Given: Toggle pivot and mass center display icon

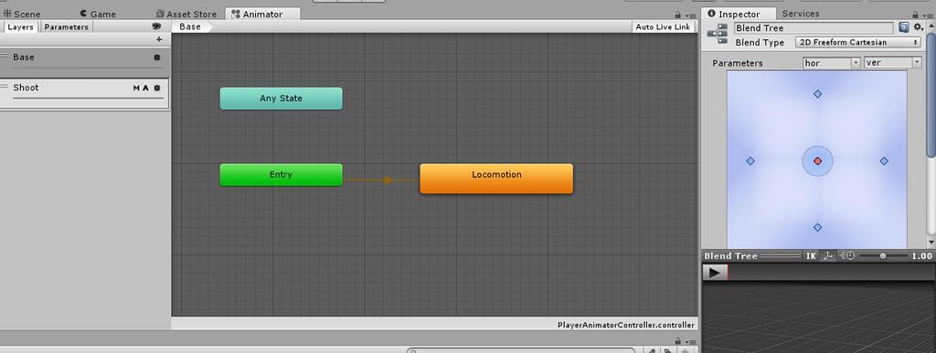Looking at the screenshot, I should [x=828, y=256].
